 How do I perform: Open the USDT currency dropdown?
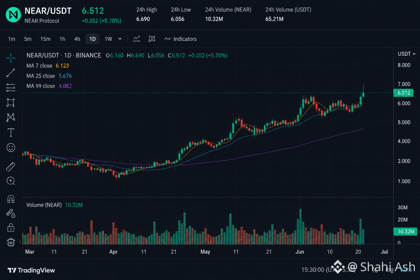pyautogui.click(x=406, y=54)
